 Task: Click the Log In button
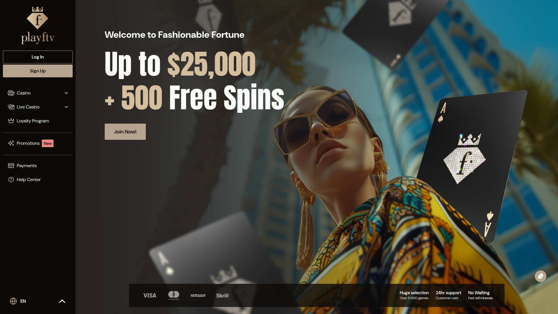[38, 57]
